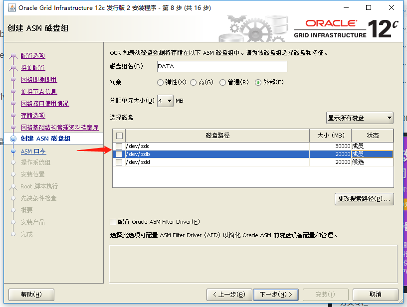Open 集群节点信息 step link
The image size is (407, 307).
point(39,92)
